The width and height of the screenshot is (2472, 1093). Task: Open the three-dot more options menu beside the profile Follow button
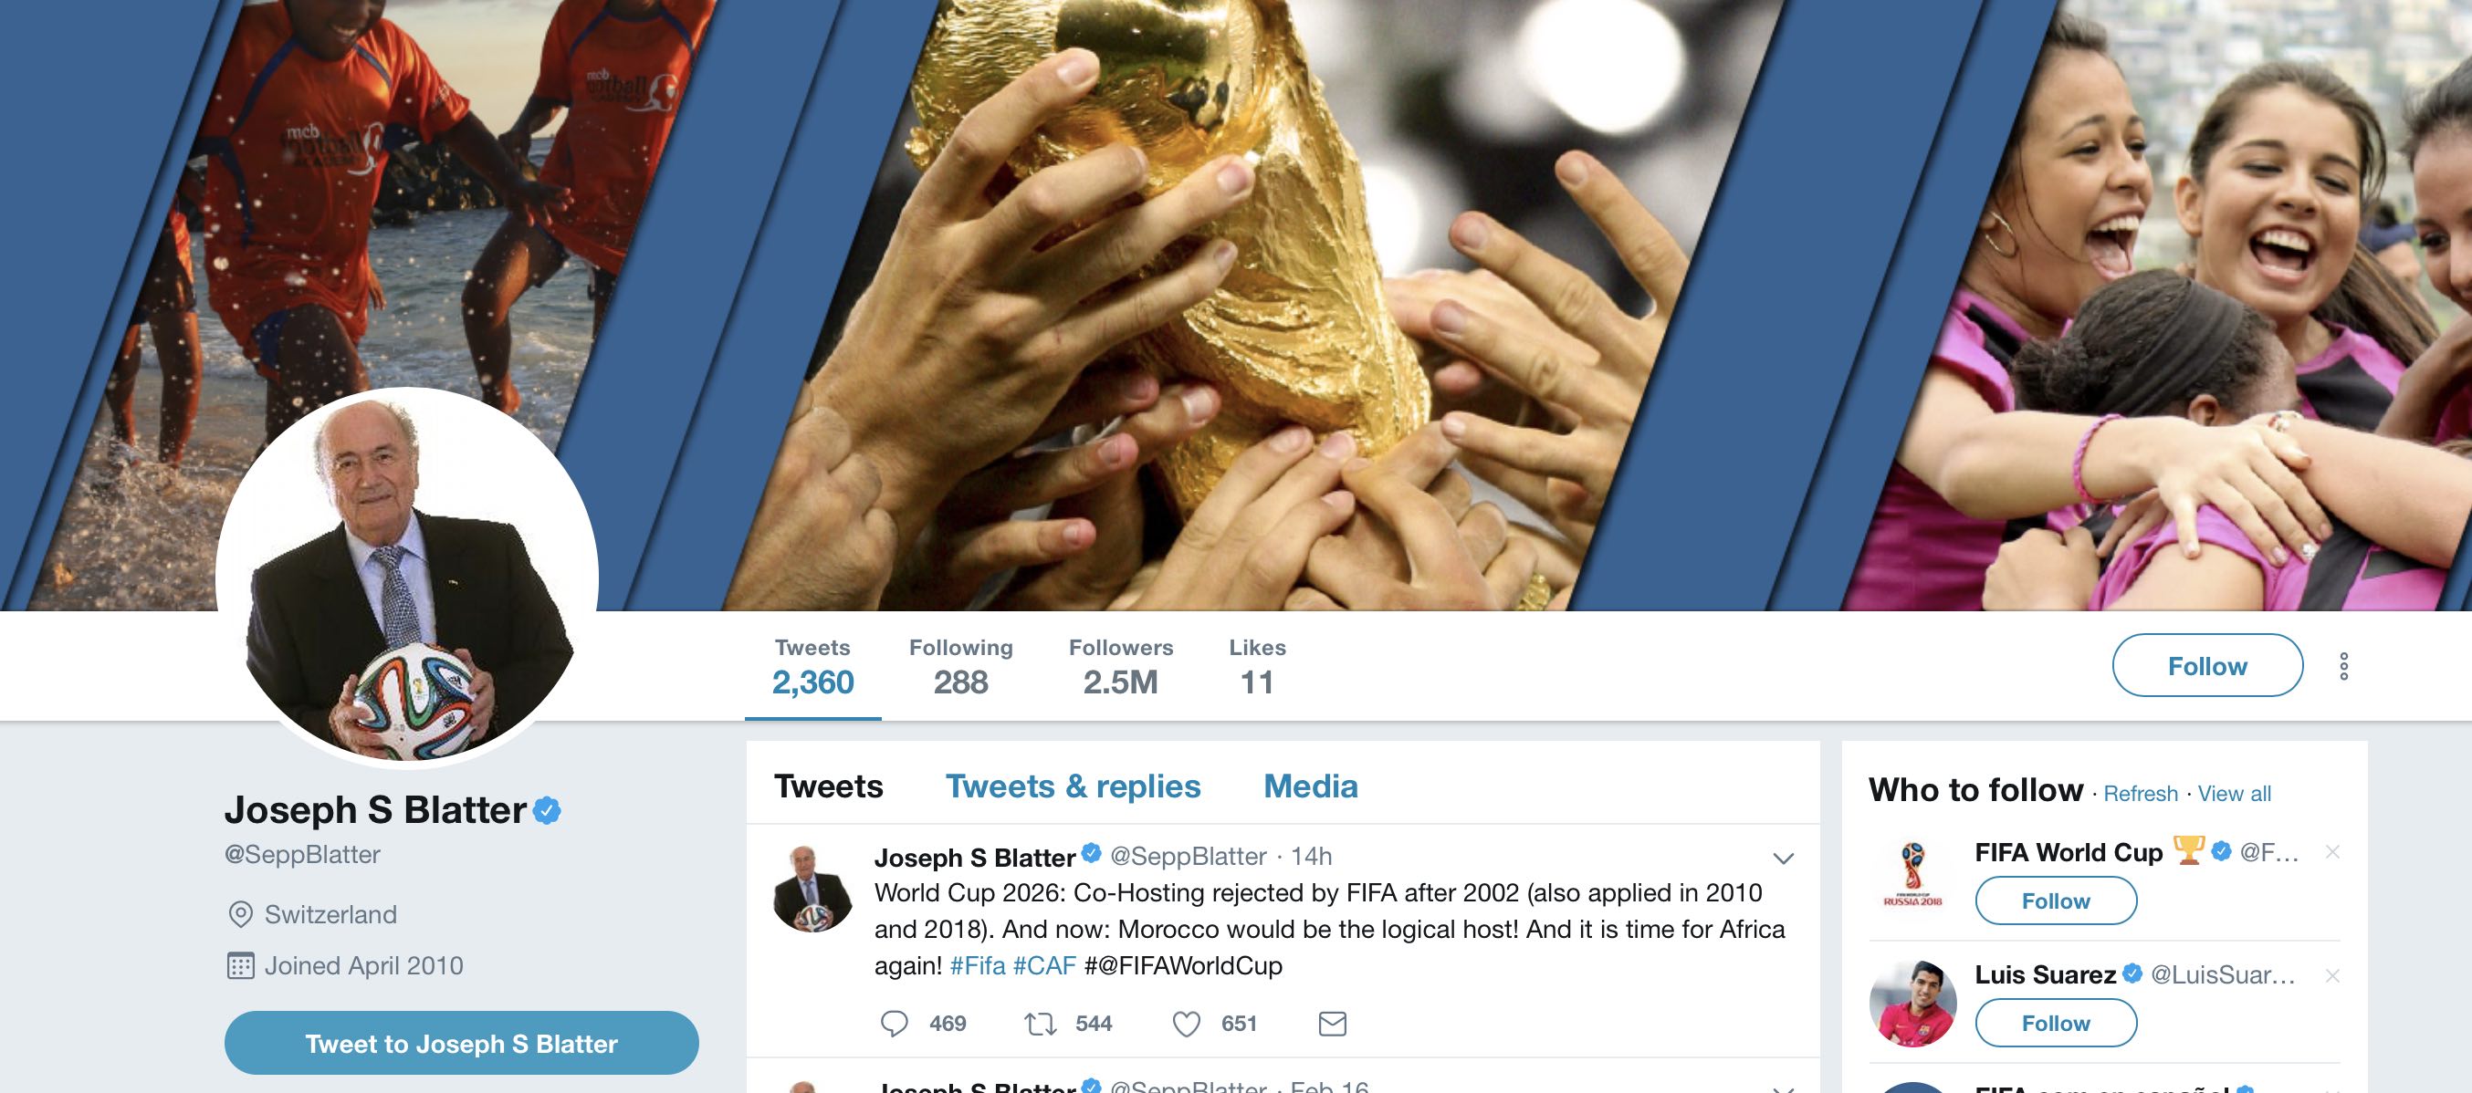(2343, 666)
